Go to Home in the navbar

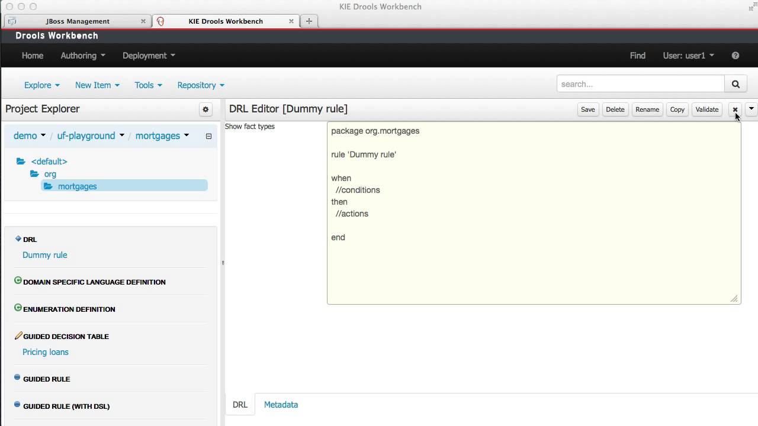pos(33,56)
